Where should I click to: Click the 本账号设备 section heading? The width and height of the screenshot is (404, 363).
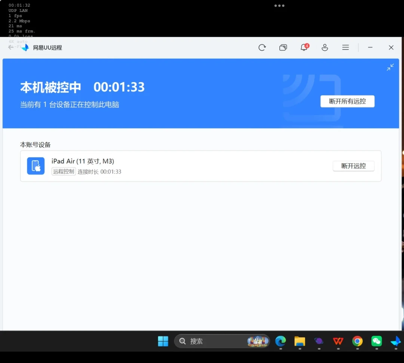tap(35, 145)
